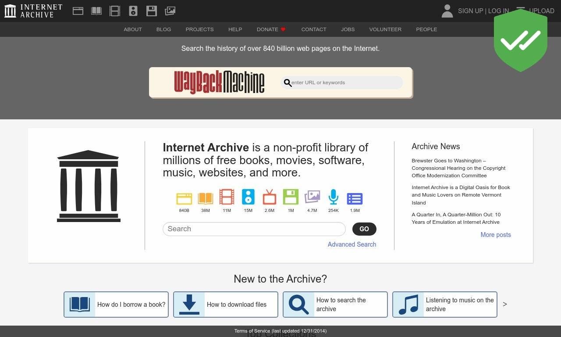This screenshot has height=337, width=561.
Task: Focus the Wayback Machine URL input field
Action: (342, 82)
